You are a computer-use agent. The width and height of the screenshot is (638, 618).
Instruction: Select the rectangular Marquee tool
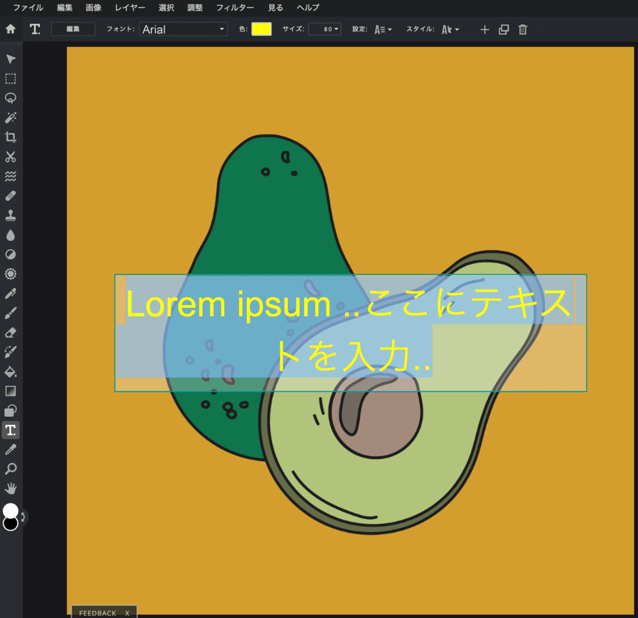pos(10,78)
